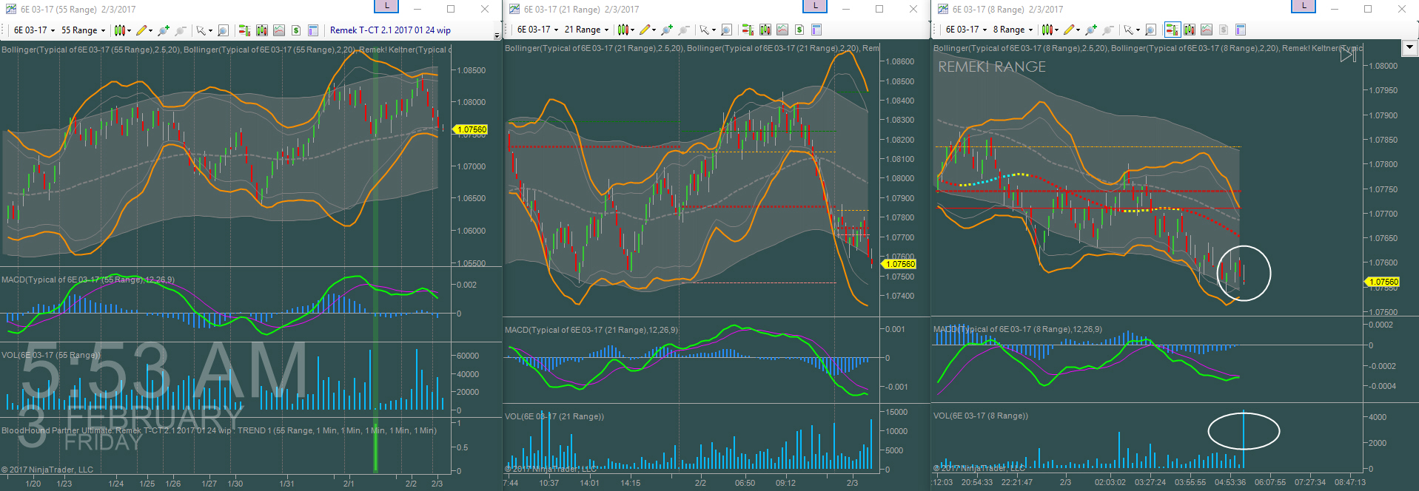Select MACD label in 8 Range chart panel
1419x491 pixels.
click(x=1018, y=329)
